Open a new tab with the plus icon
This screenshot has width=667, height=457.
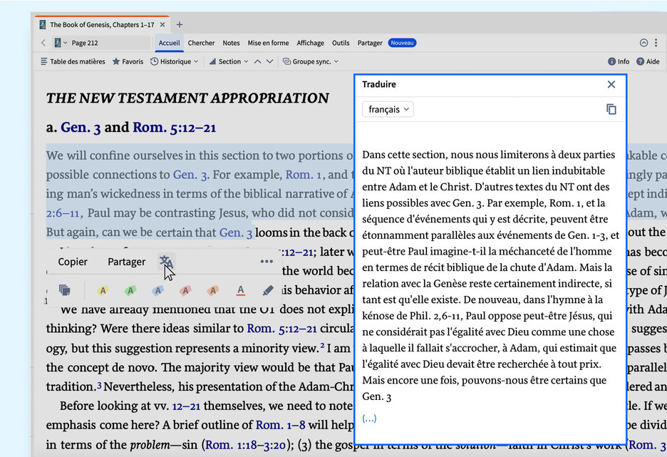(180, 25)
